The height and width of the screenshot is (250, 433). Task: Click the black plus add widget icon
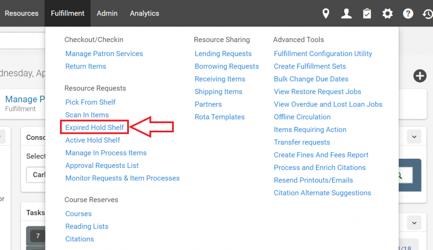(x=420, y=76)
